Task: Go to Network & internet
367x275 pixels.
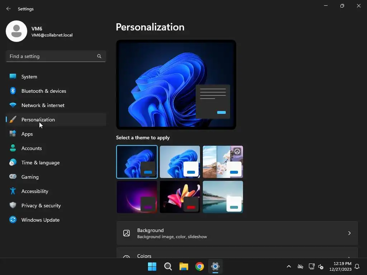Action: (x=56, y=105)
